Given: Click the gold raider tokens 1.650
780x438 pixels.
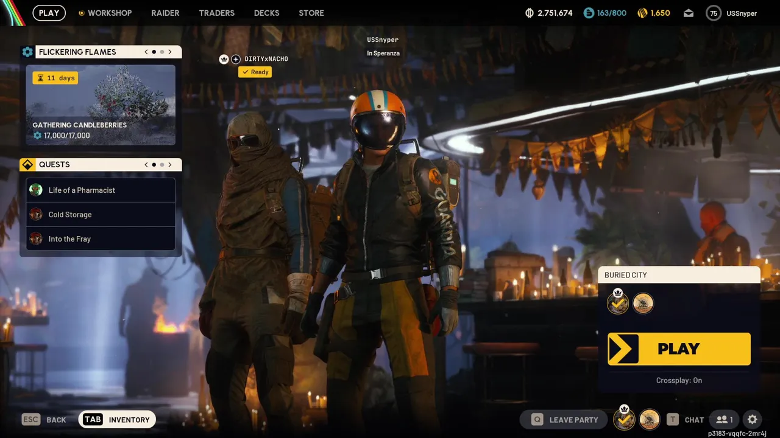Looking at the screenshot, I should [654, 13].
